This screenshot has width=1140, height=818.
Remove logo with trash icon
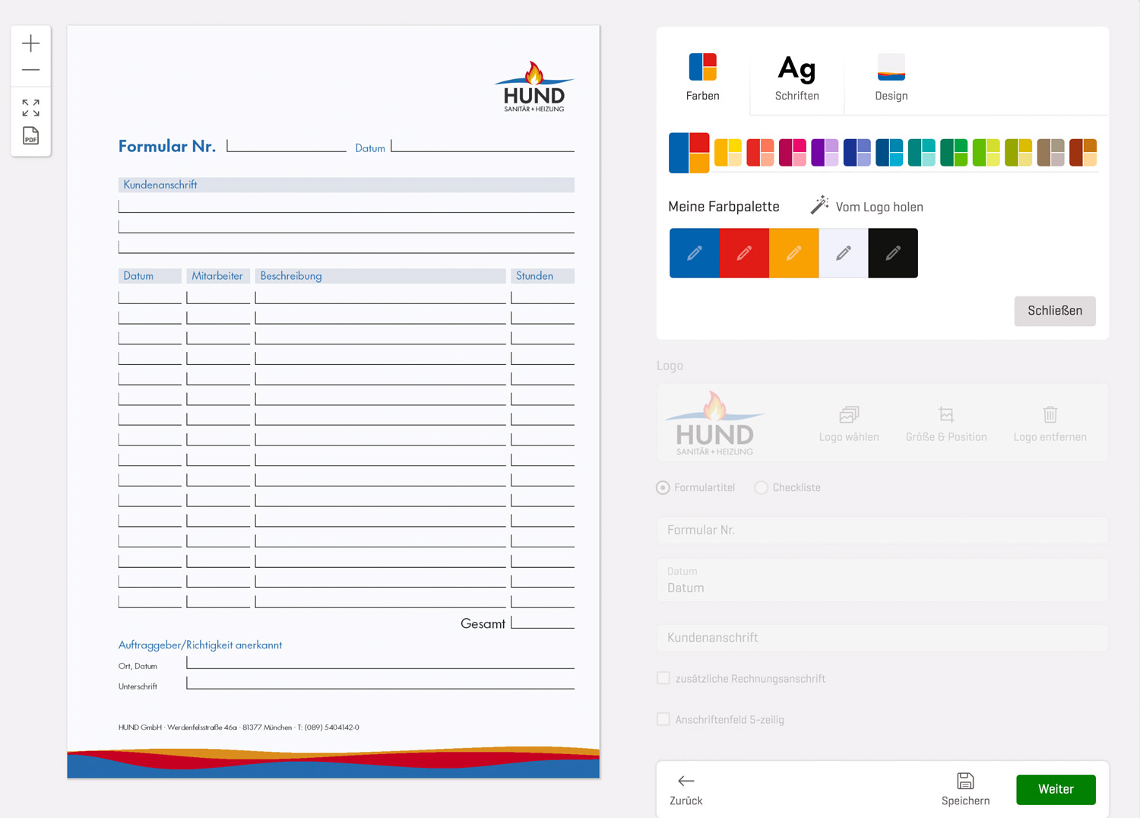(x=1050, y=415)
